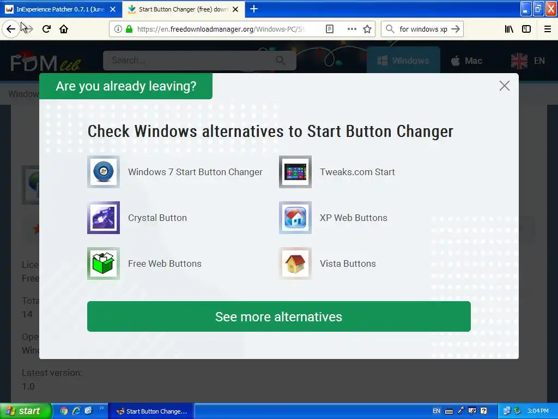Click the Vista Buttons house icon
The width and height of the screenshot is (558, 419).
click(x=295, y=264)
